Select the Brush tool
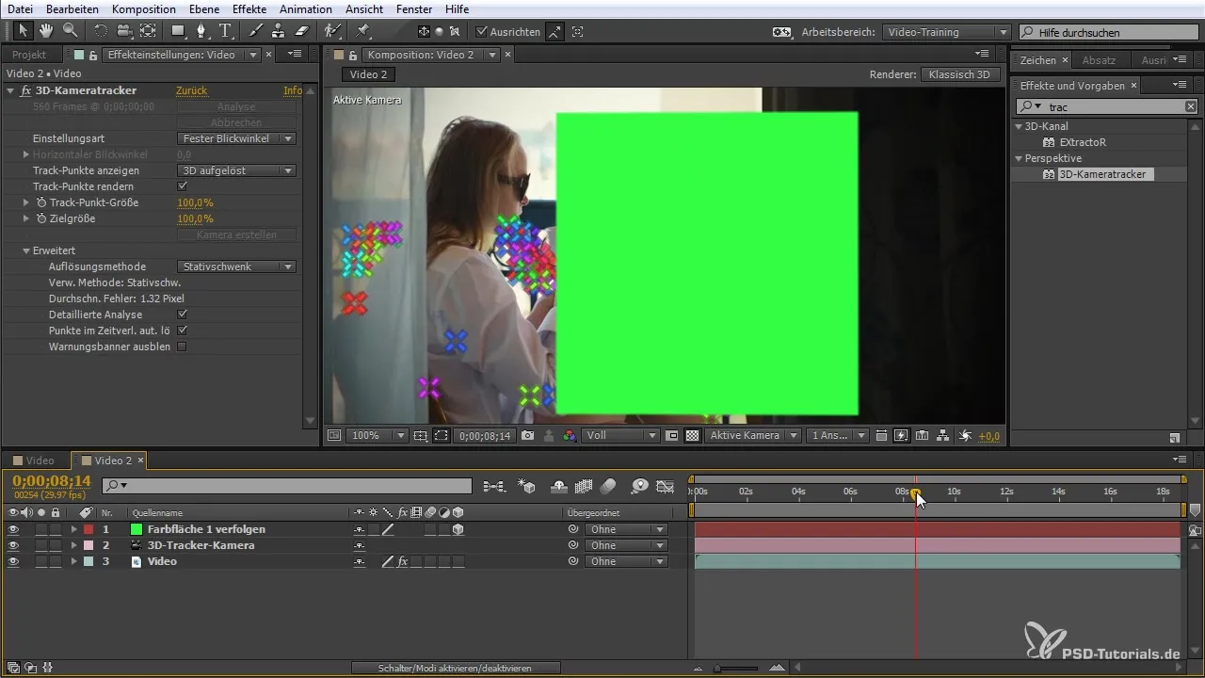Viewport: 1205px width, 678px height. tap(256, 31)
